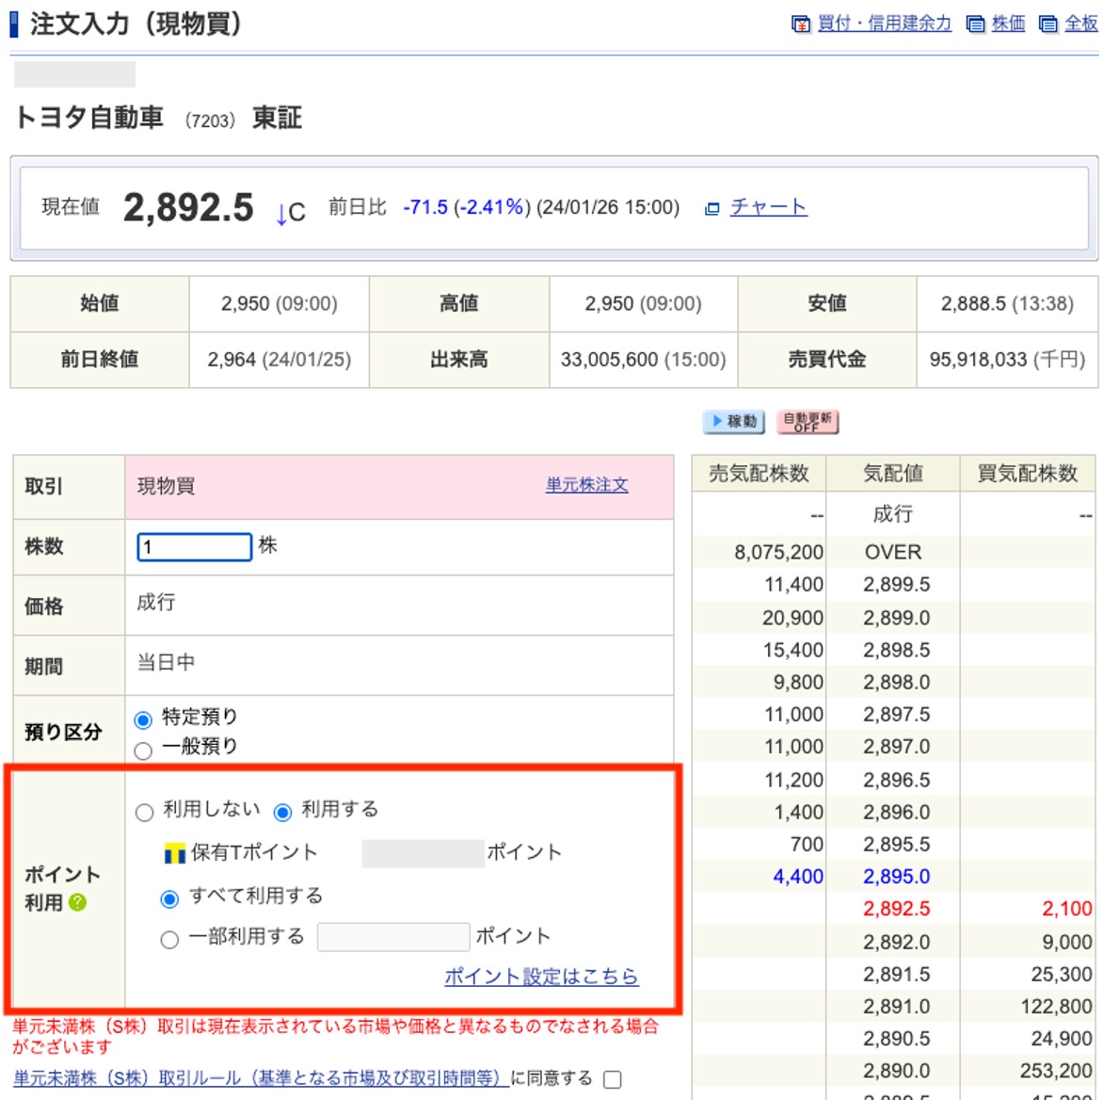Viewport: 1120px width, 1100px height.
Task: Click the 8,075,200 sell quantity
Action: point(778,552)
